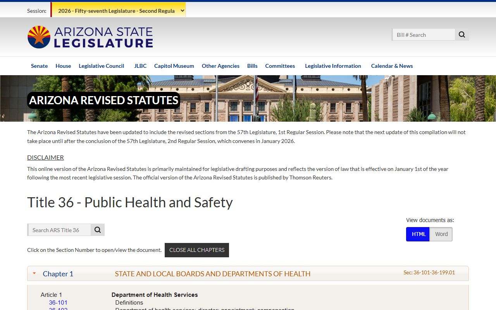Click into the Bill # Search field
Image resolution: width=496 pixels, height=310 pixels.
[x=424, y=34]
